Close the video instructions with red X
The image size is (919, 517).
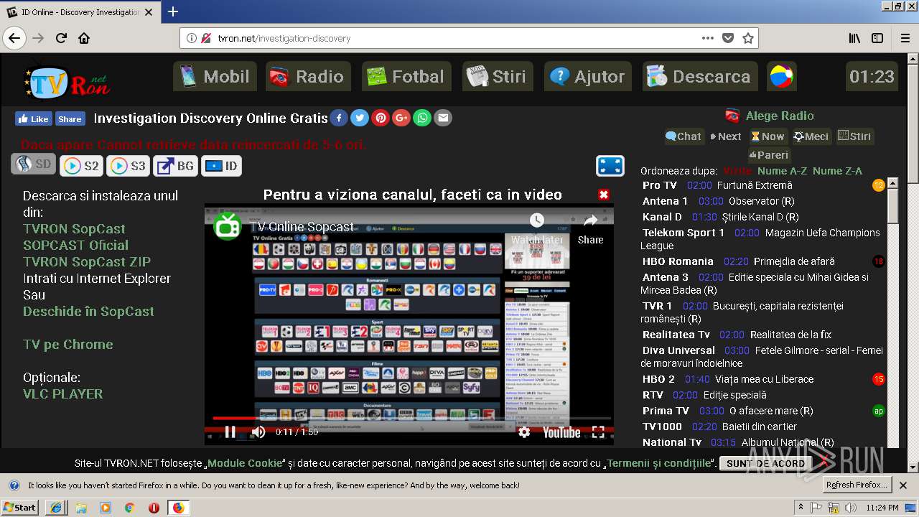click(604, 195)
